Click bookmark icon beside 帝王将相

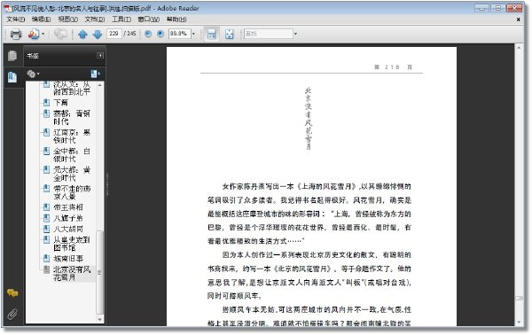[47, 207]
